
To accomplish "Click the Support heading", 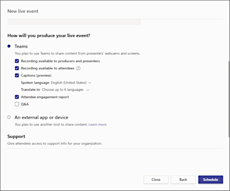I will coord(16,136).
